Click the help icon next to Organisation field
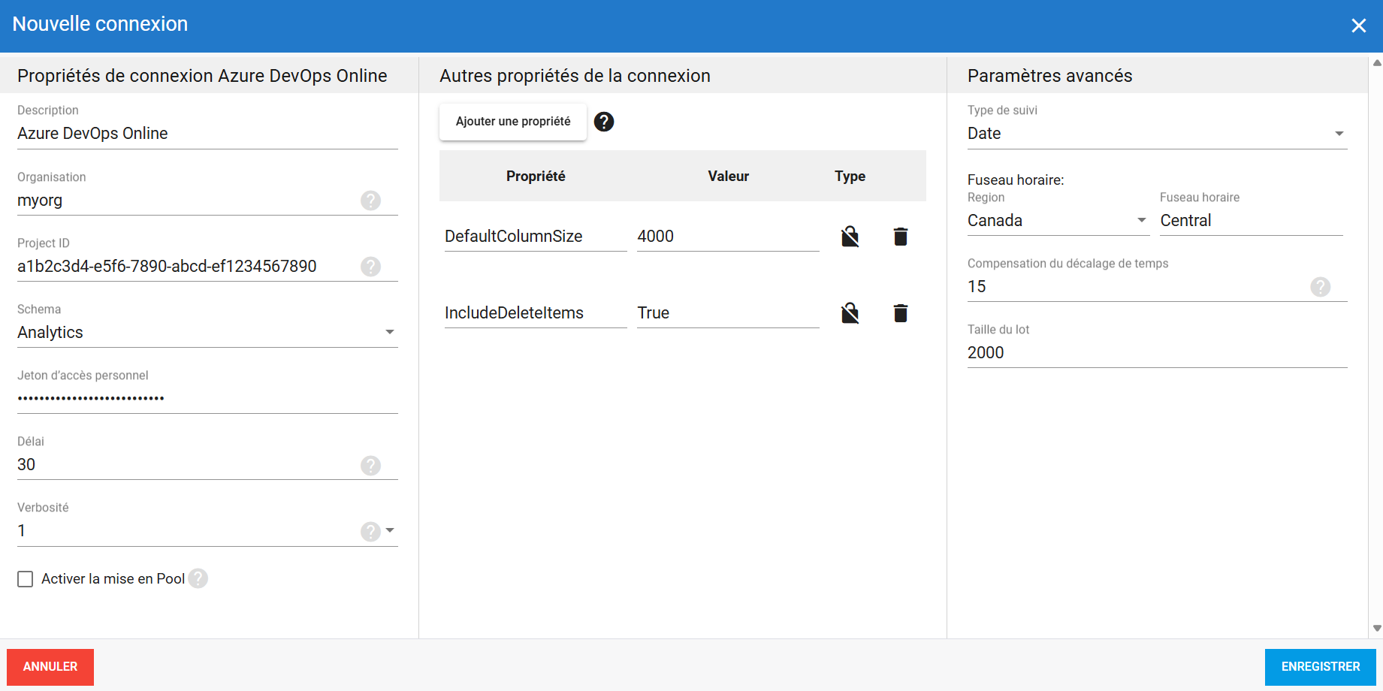Screen dimensions: 1383x691 point(370,201)
